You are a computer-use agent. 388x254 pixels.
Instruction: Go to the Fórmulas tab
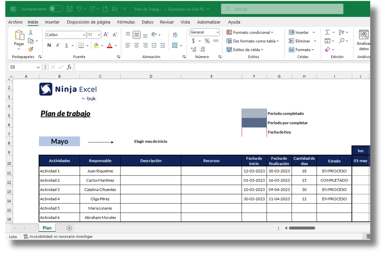pos(126,22)
